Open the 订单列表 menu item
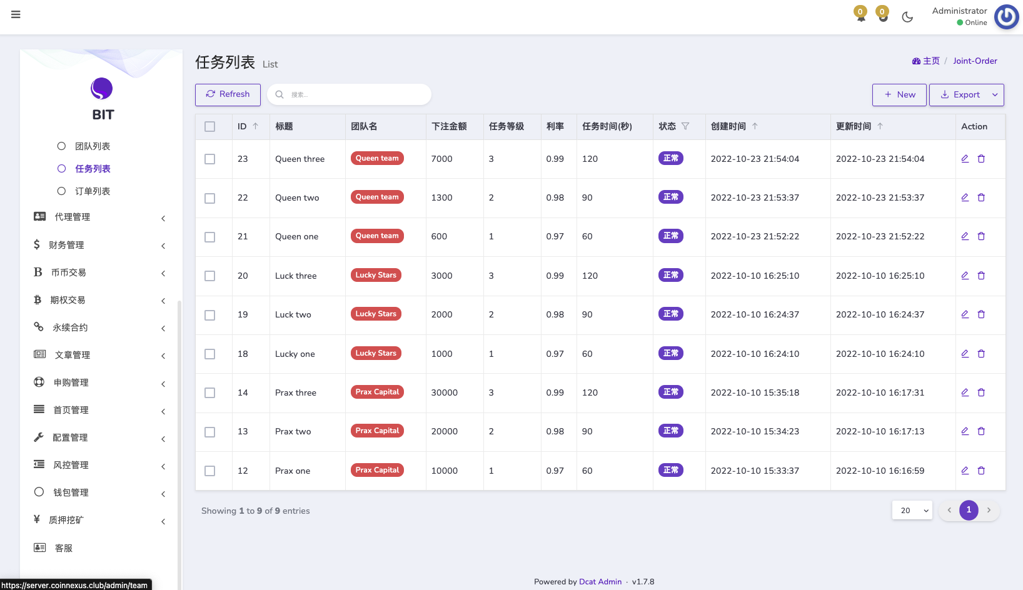Image resolution: width=1023 pixels, height=590 pixels. 93,191
